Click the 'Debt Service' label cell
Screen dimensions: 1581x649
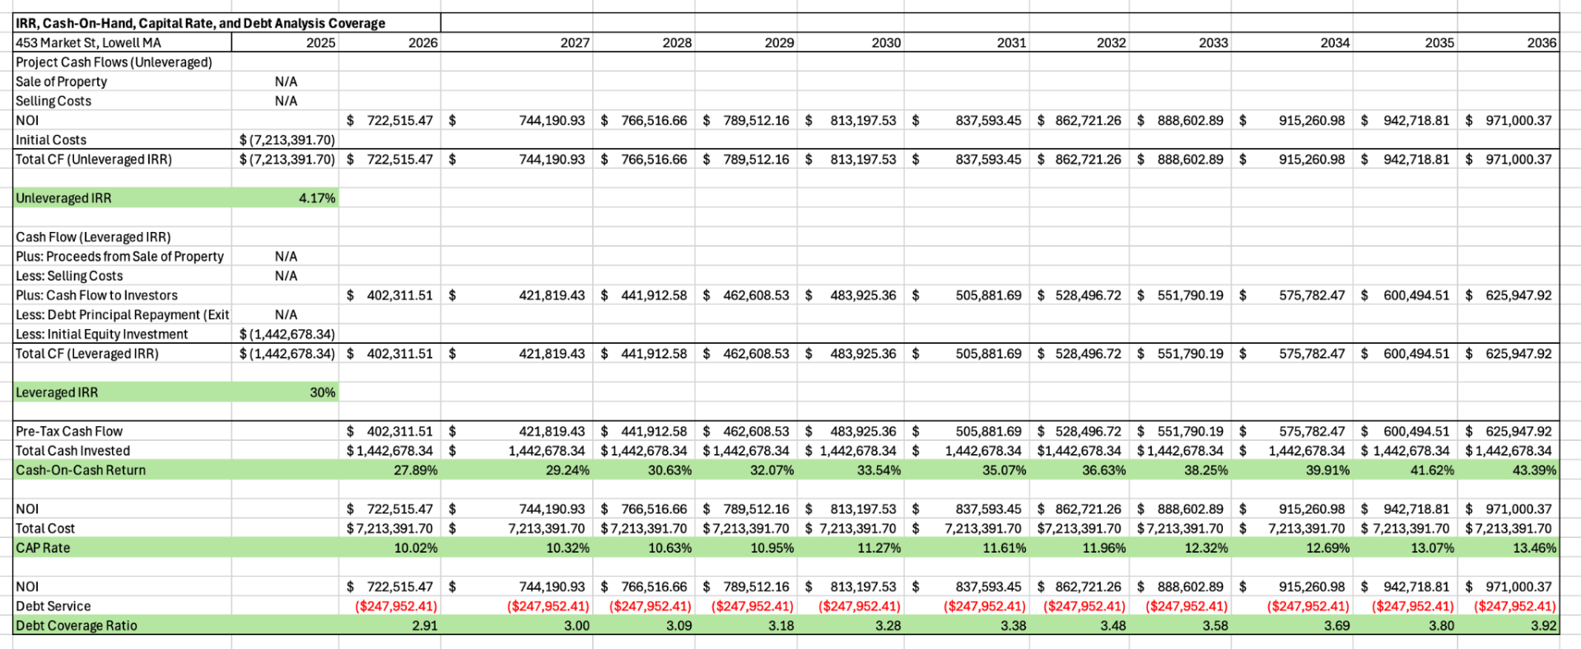(122, 607)
